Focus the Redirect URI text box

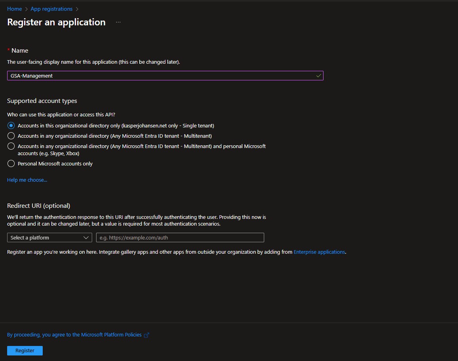180,237
